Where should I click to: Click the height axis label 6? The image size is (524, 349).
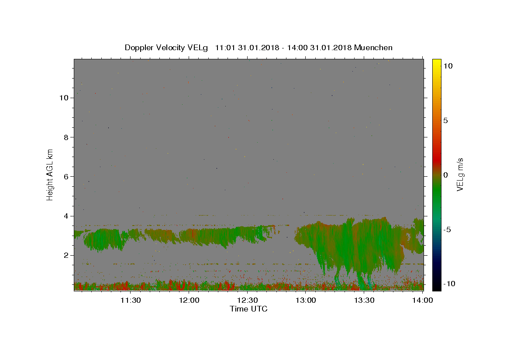66,176
